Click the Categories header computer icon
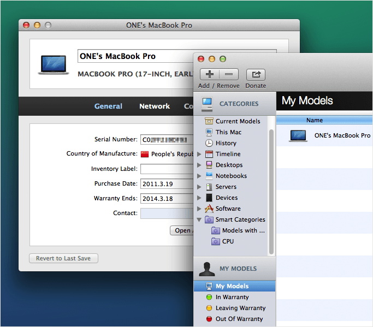This screenshot has width=373, height=327. pos(207,104)
